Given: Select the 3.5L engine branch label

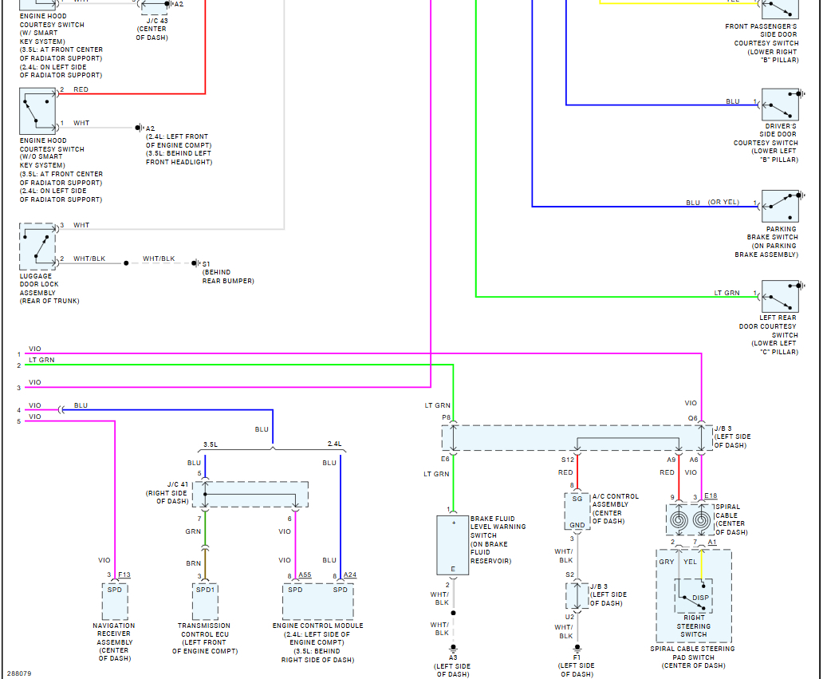Looking at the screenshot, I should click(211, 444).
